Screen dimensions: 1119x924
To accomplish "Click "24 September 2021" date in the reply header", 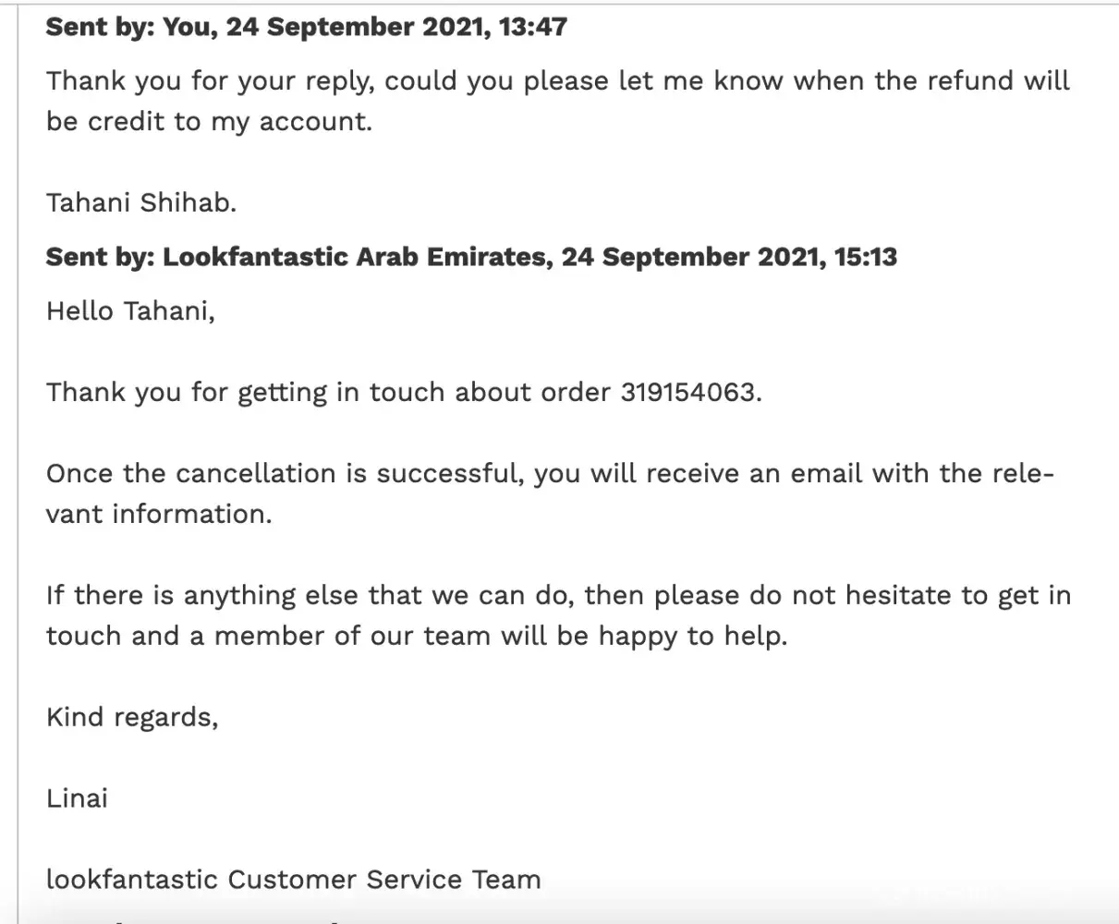I will [x=690, y=256].
